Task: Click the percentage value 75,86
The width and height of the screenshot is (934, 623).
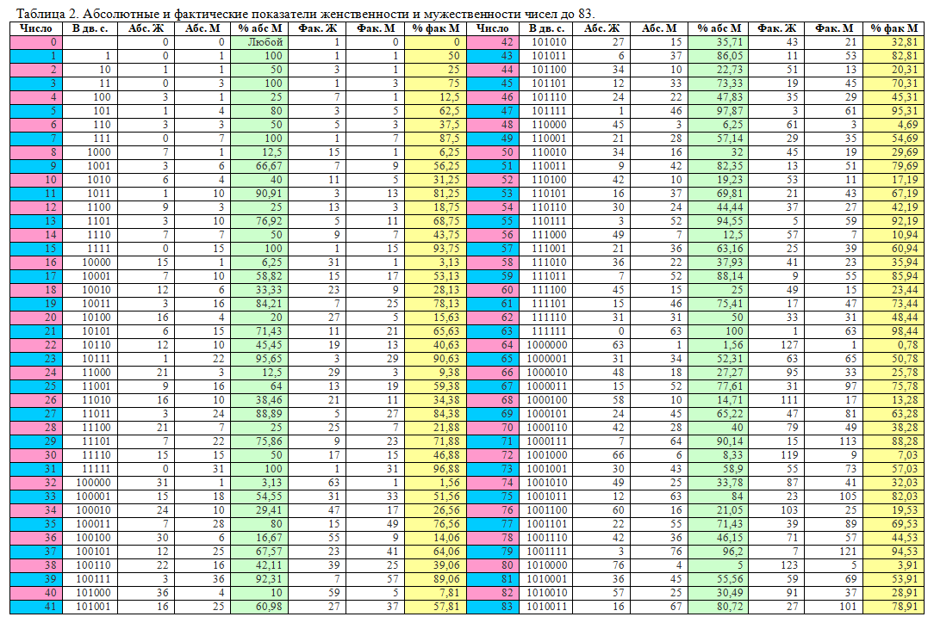Action: tap(269, 441)
